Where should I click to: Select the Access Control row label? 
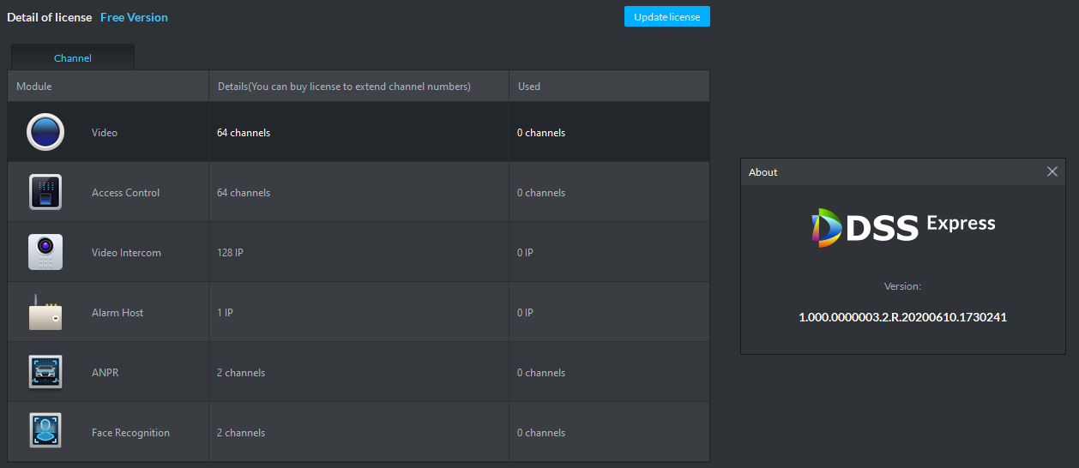tap(125, 193)
